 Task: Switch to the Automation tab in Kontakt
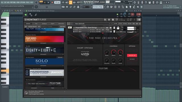61,24
